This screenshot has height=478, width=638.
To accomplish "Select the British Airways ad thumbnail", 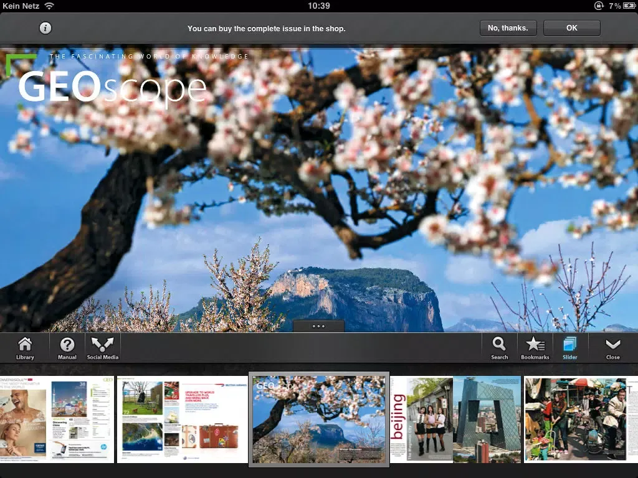I will coord(183,419).
